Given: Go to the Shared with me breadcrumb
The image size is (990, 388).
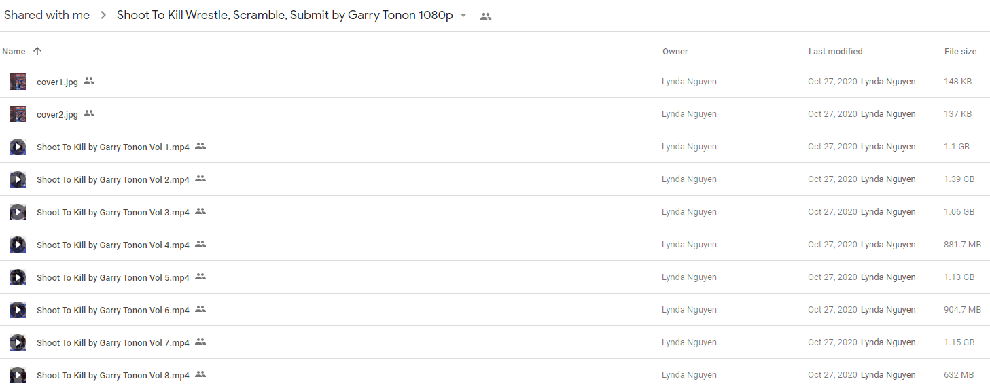Looking at the screenshot, I should pos(47,15).
